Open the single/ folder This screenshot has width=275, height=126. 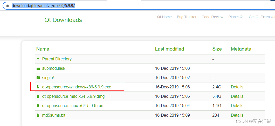(x=48, y=78)
